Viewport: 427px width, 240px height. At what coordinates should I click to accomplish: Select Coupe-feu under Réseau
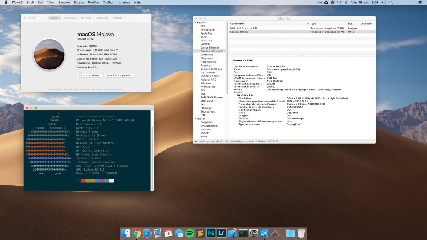[x=207, y=122]
